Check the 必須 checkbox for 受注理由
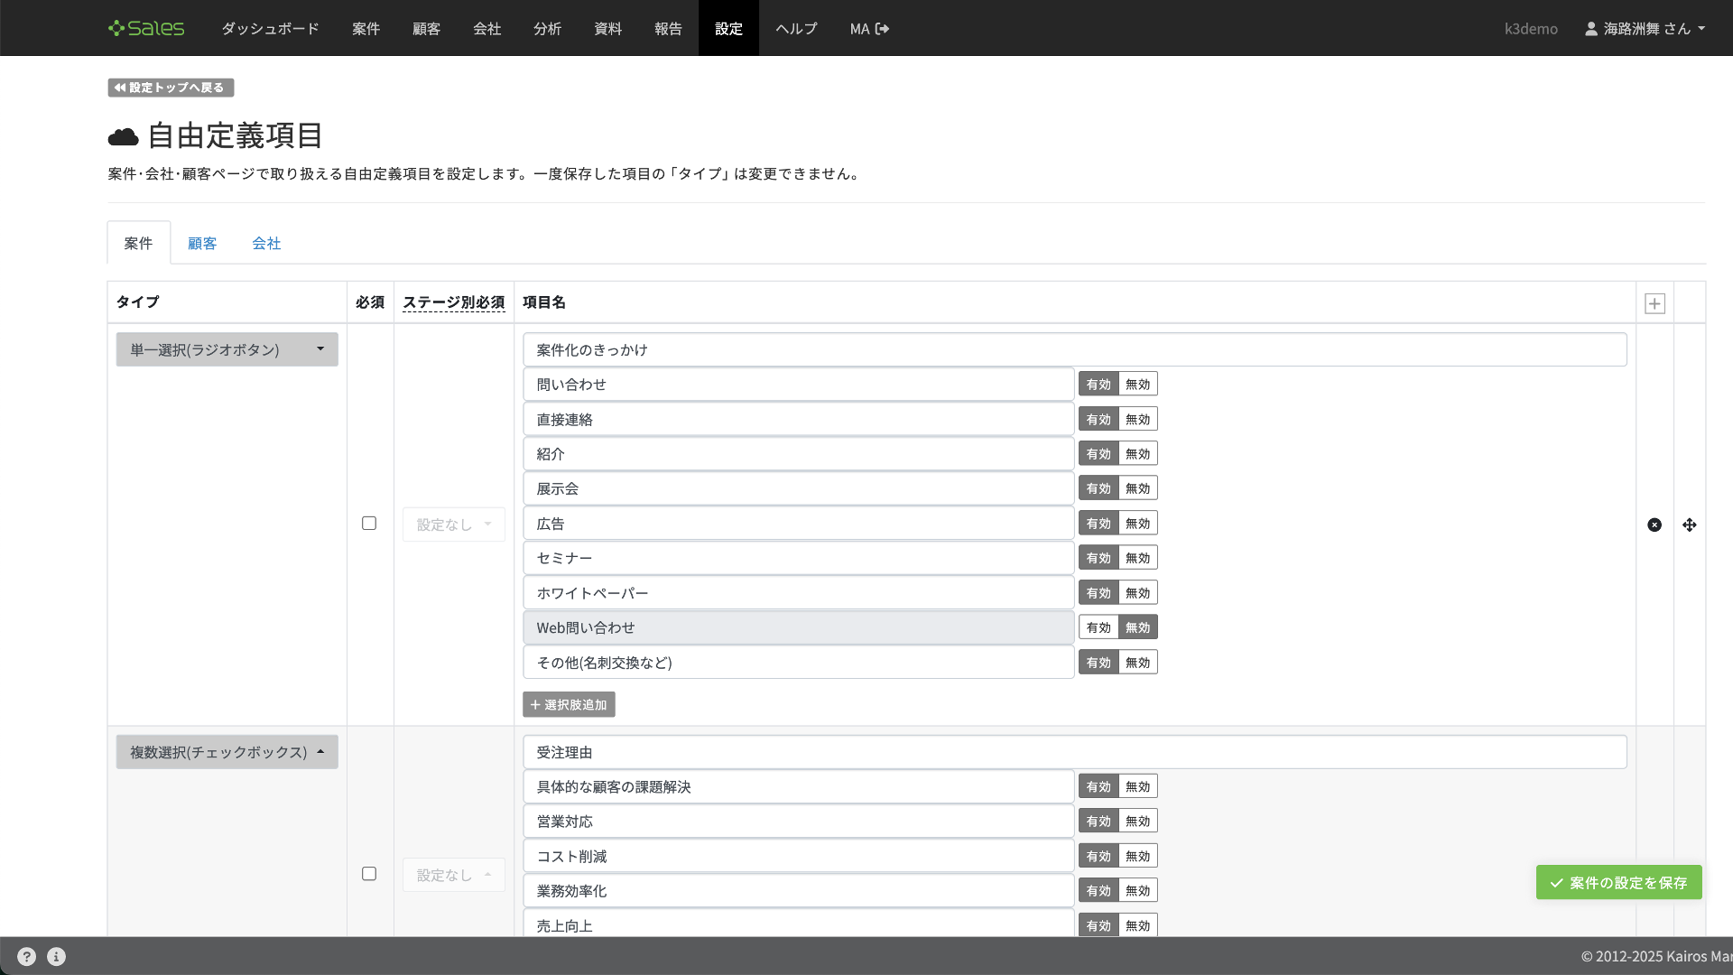This screenshot has width=1733, height=975. click(x=369, y=874)
